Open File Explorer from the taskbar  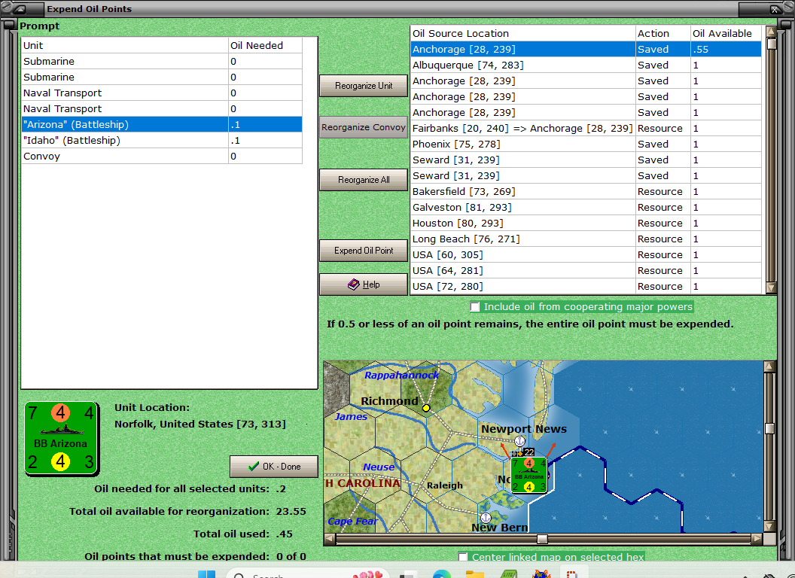(474, 574)
